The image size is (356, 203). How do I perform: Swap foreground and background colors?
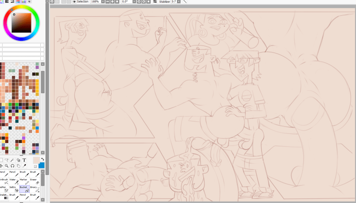(42, 159)
